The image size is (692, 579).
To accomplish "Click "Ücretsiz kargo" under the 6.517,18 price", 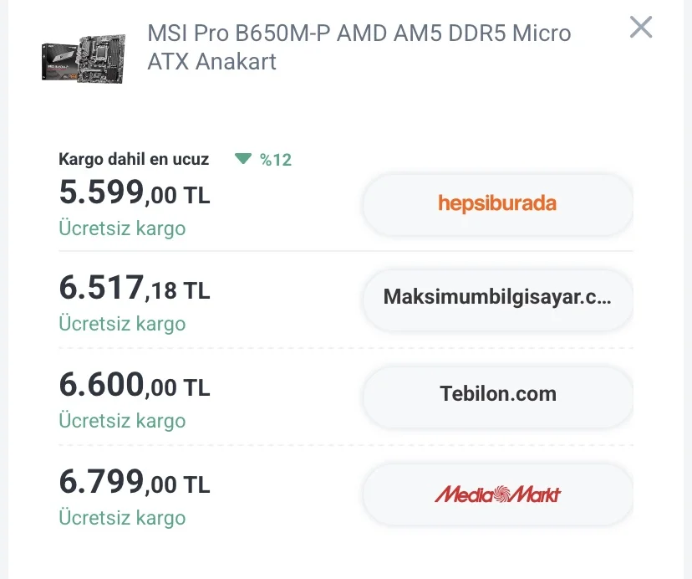I will pos(122,324).
